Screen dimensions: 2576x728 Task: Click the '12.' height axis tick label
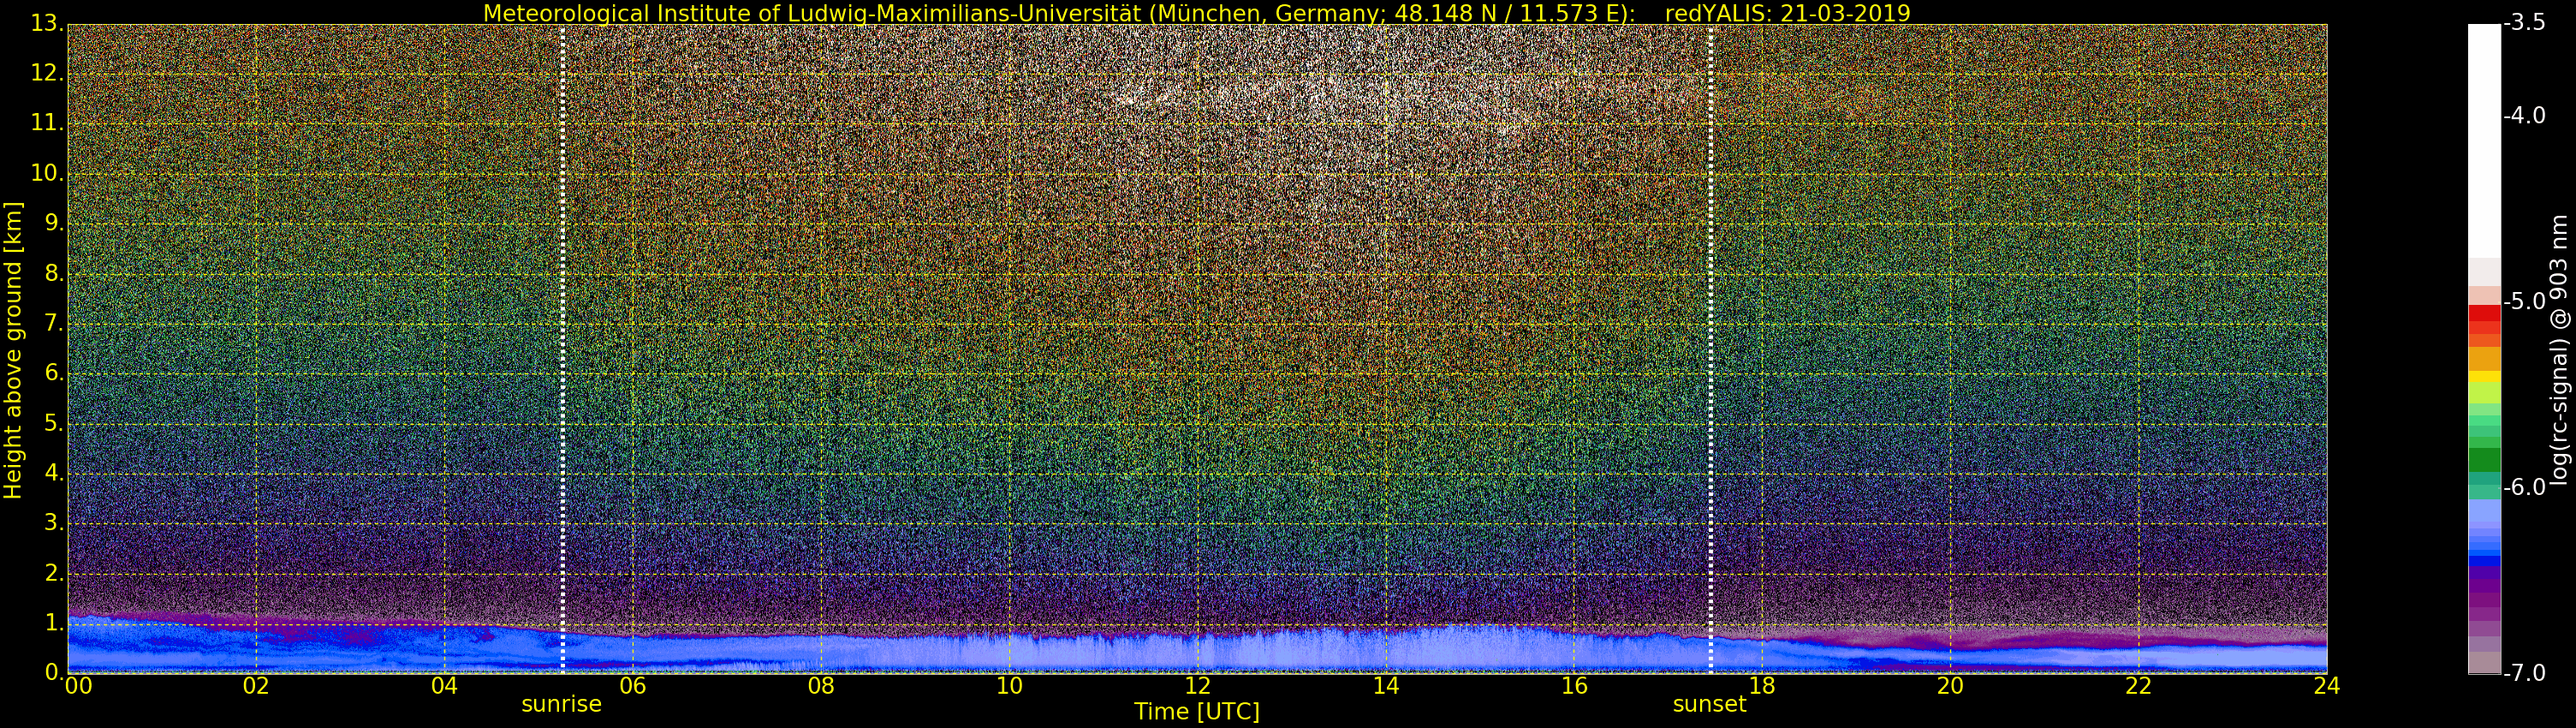pos(47,73)
